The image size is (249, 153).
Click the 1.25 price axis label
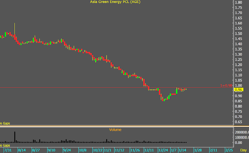(x=238, y=60)
